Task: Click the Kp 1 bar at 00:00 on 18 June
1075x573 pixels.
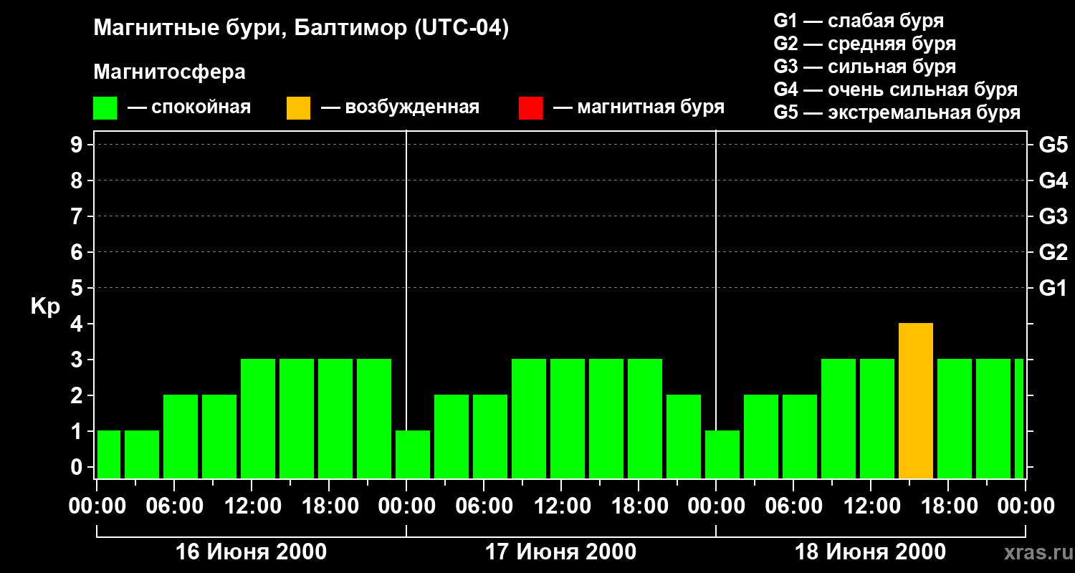Action: (722, 454)
